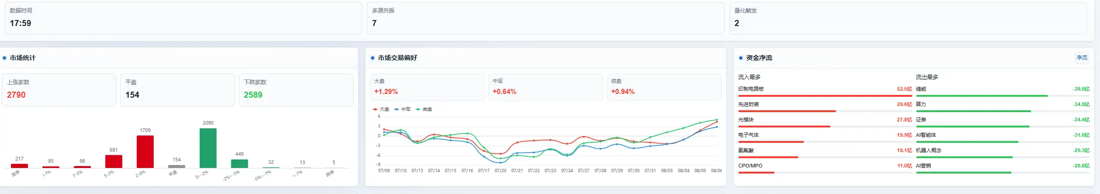Click the 光模块 inflow row label
The image size is (1100, 194).
coord(746,120)
